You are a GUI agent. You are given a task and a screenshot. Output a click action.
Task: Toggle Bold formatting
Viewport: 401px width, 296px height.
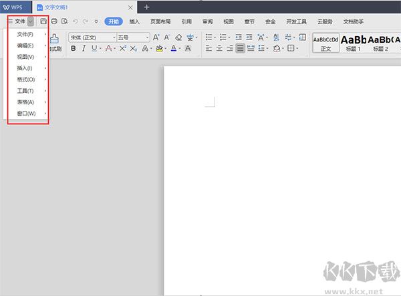pos(73,49)
